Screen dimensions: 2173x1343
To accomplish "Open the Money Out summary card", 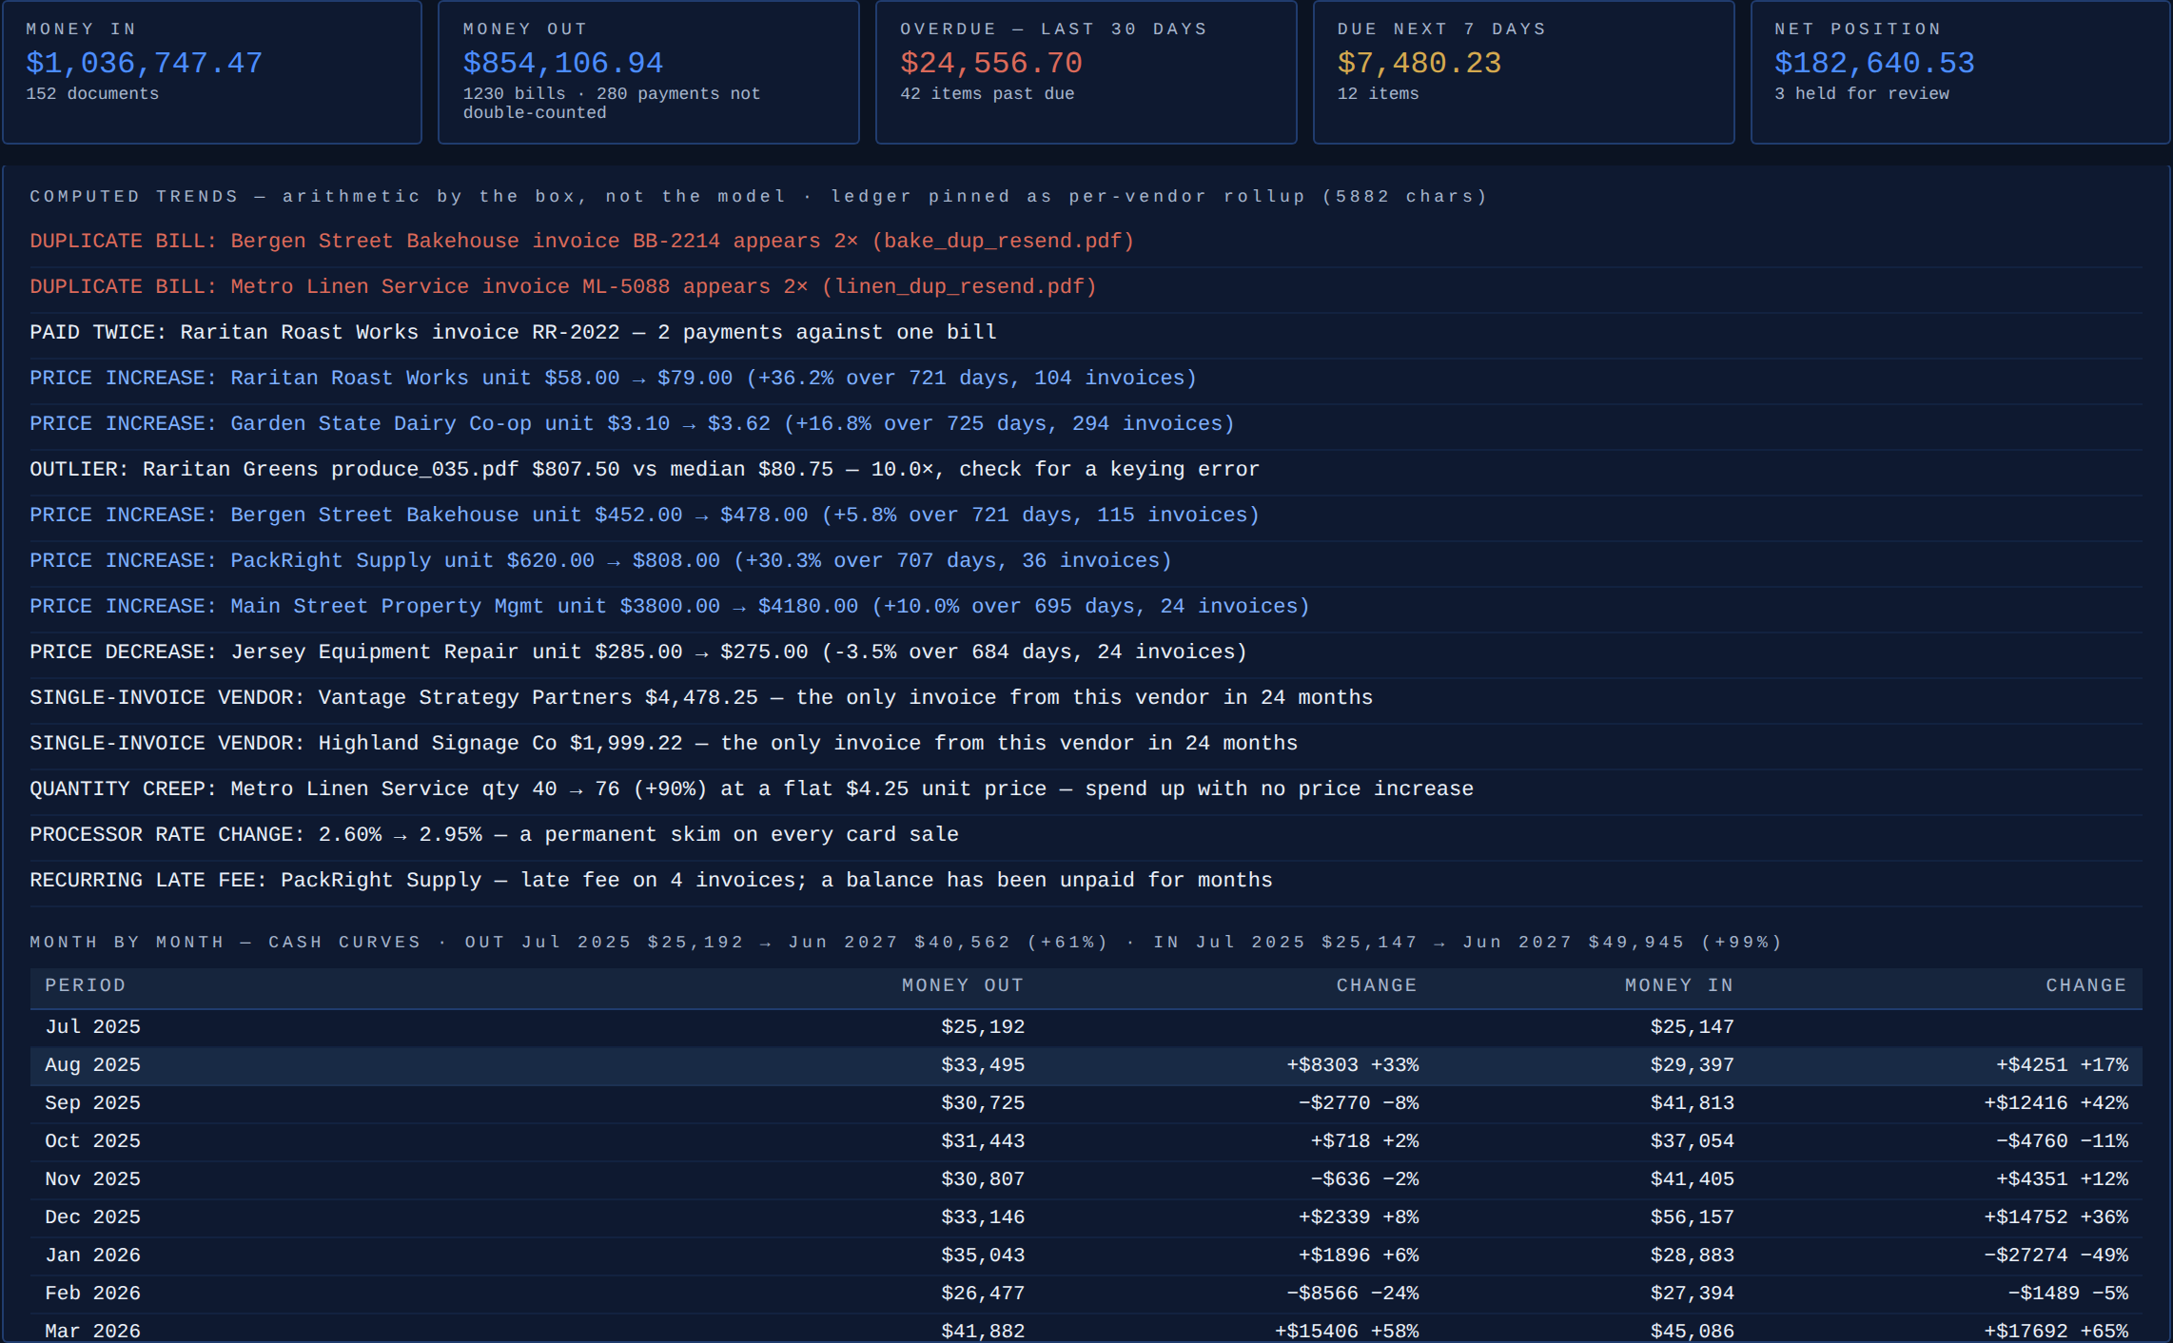I will (x=649, y=71).
